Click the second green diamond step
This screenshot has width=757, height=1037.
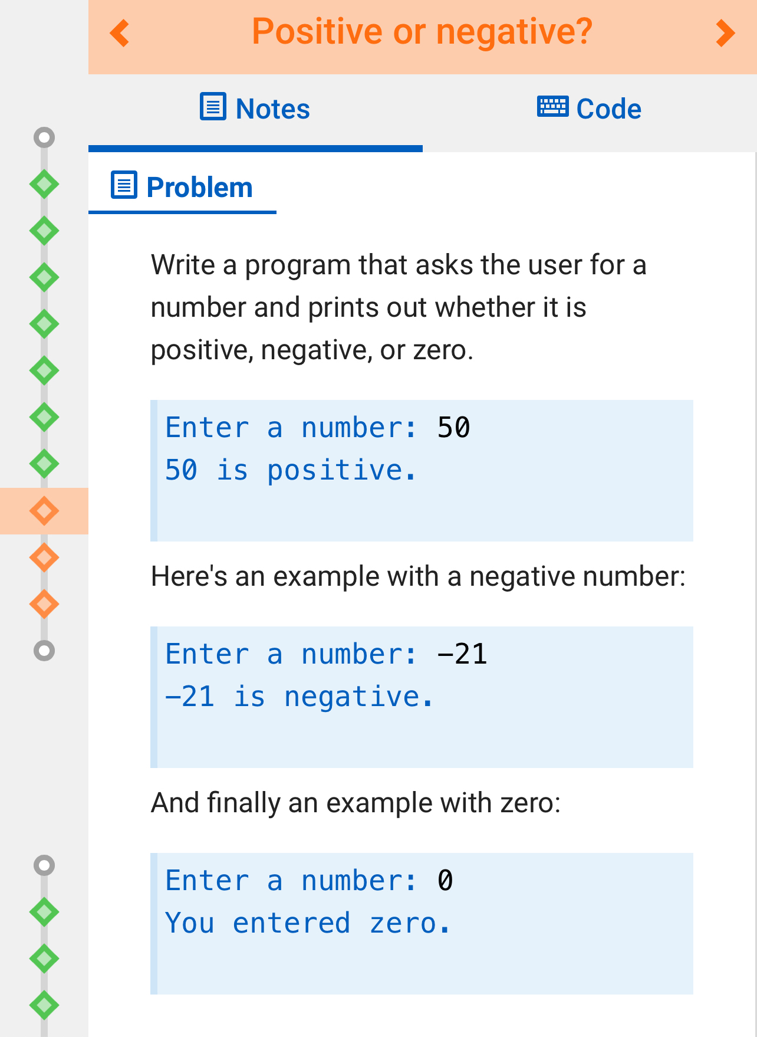(x=44, y=232)
